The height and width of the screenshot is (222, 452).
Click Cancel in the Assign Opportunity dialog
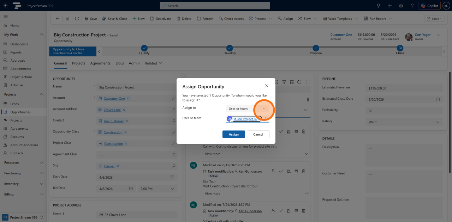pos(258,134)
